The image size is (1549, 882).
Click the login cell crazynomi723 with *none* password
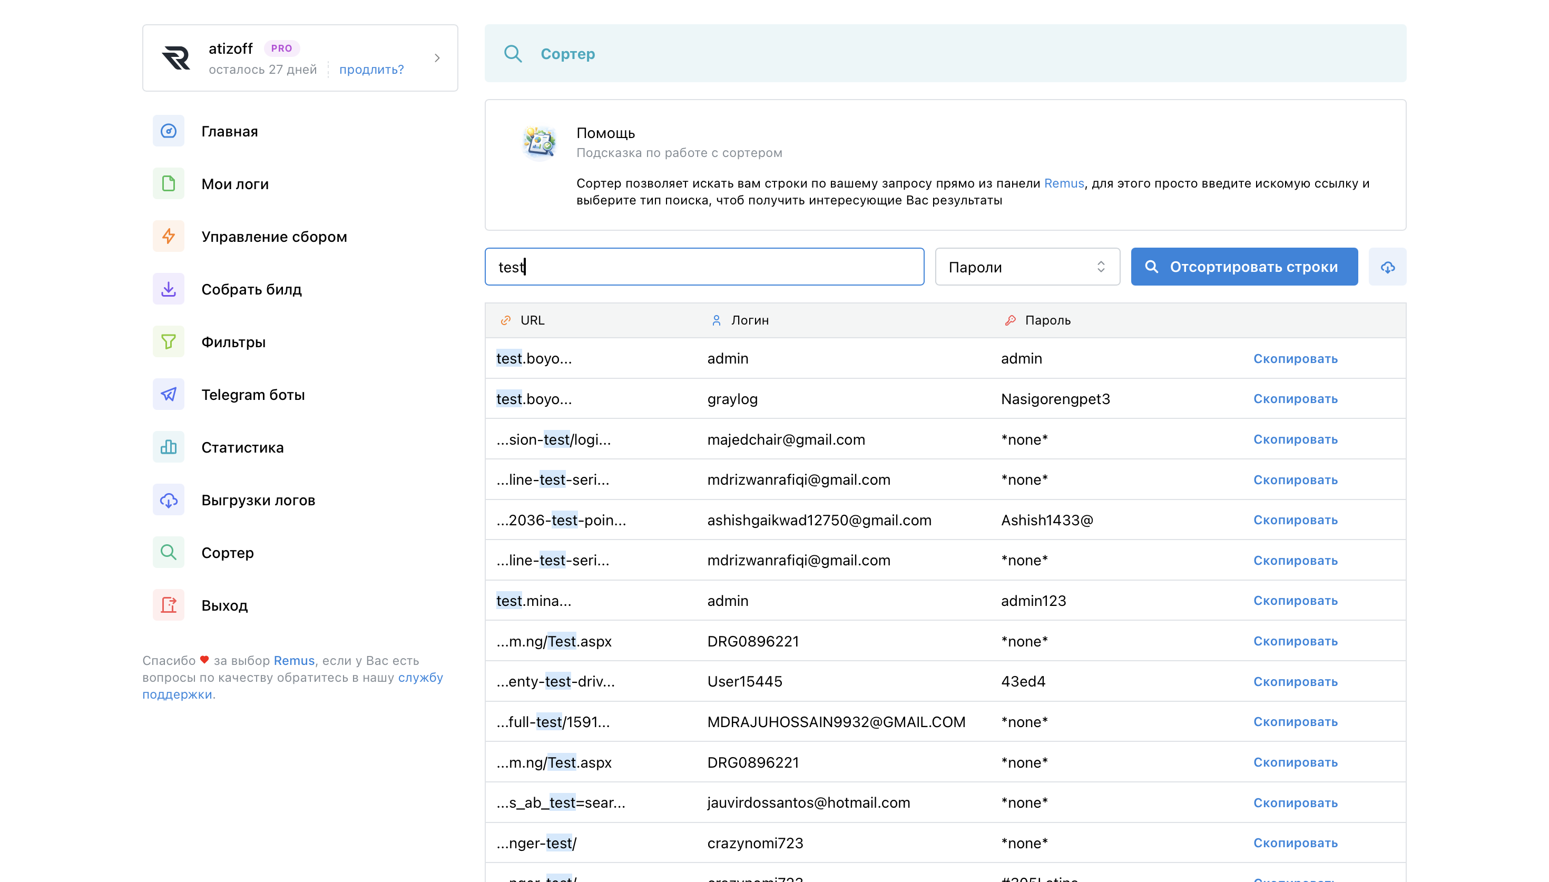[755, 842]
